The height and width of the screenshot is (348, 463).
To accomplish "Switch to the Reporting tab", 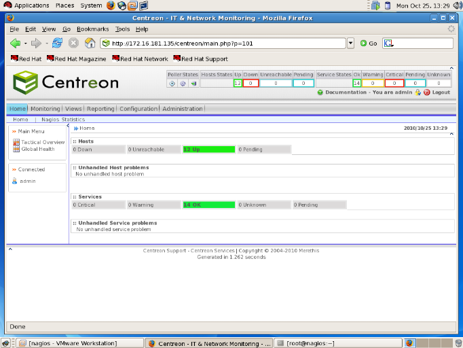I will [100, 109].
